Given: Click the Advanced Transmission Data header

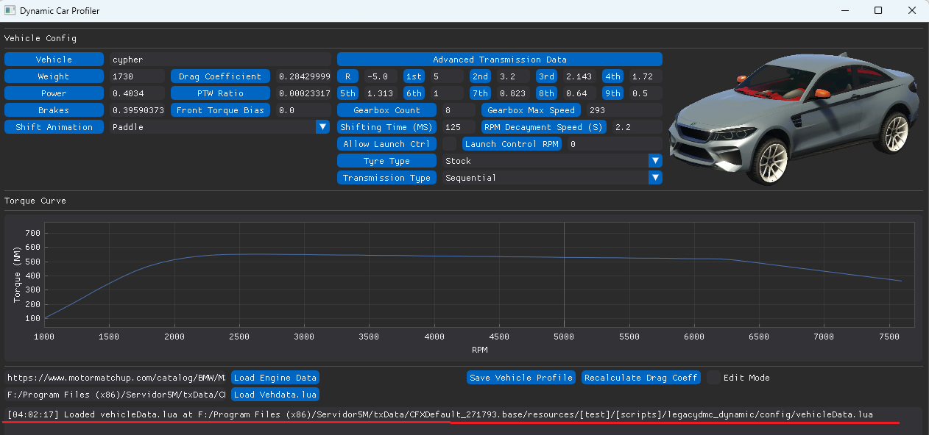Looking at the screenshot, I should pos(499,60).
